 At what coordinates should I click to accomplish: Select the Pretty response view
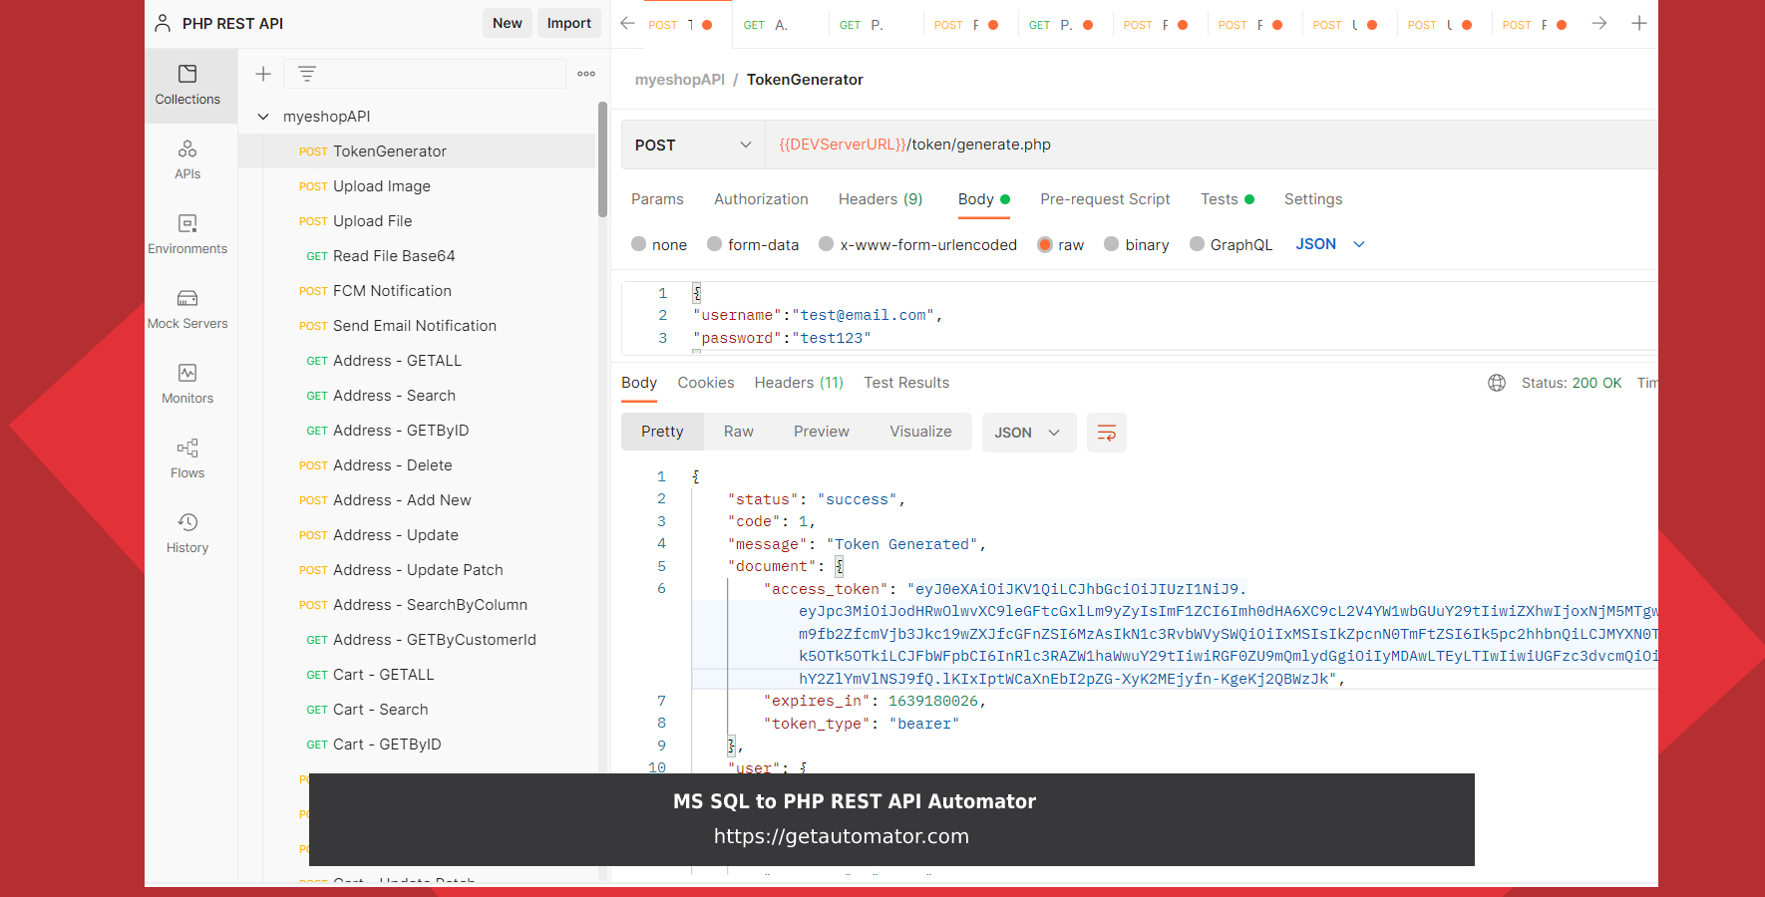[x=662, y=432]
